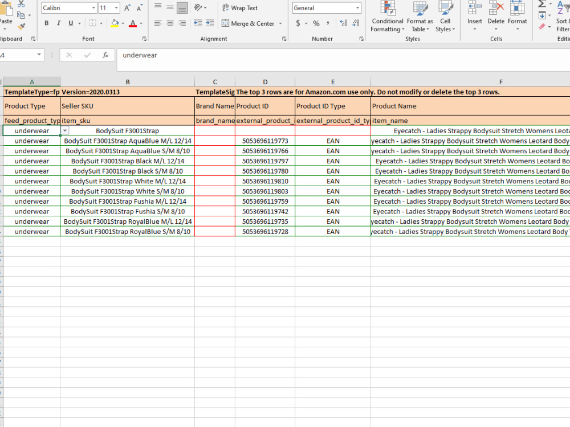Select Product ID Type header cell
Viewport: 570px width, 427px height.
pyautogui.click(x=333, y=106)
